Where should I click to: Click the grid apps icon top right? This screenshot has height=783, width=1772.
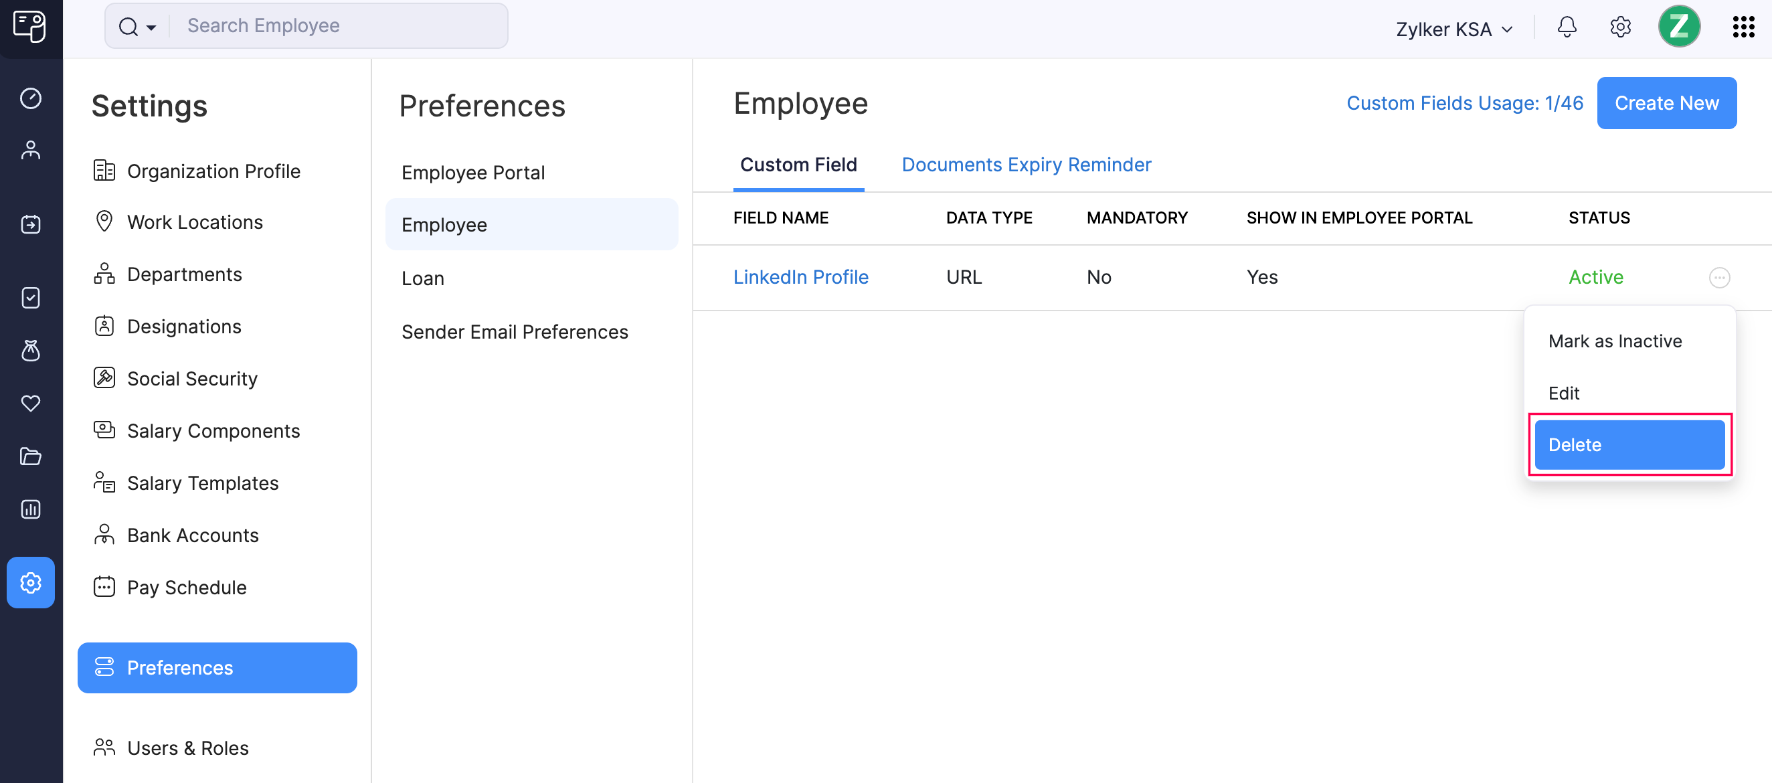[1744, 26]
